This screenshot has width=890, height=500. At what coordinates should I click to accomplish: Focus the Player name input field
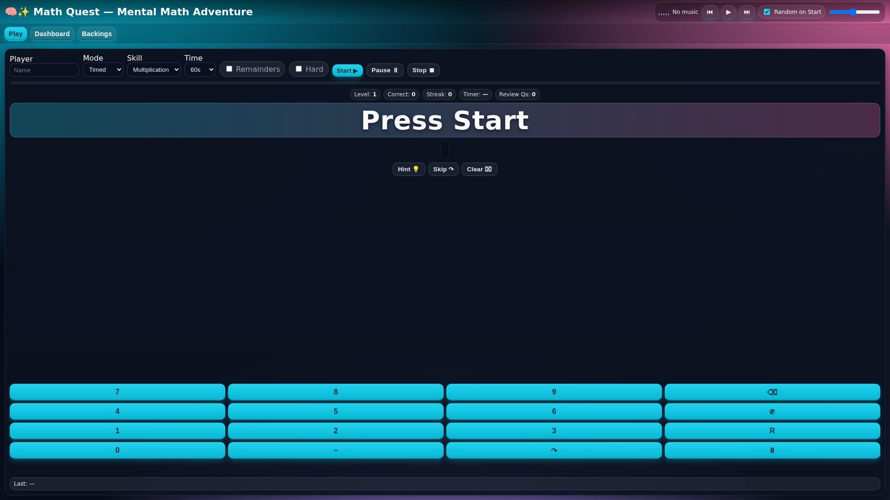pos(44,70)
